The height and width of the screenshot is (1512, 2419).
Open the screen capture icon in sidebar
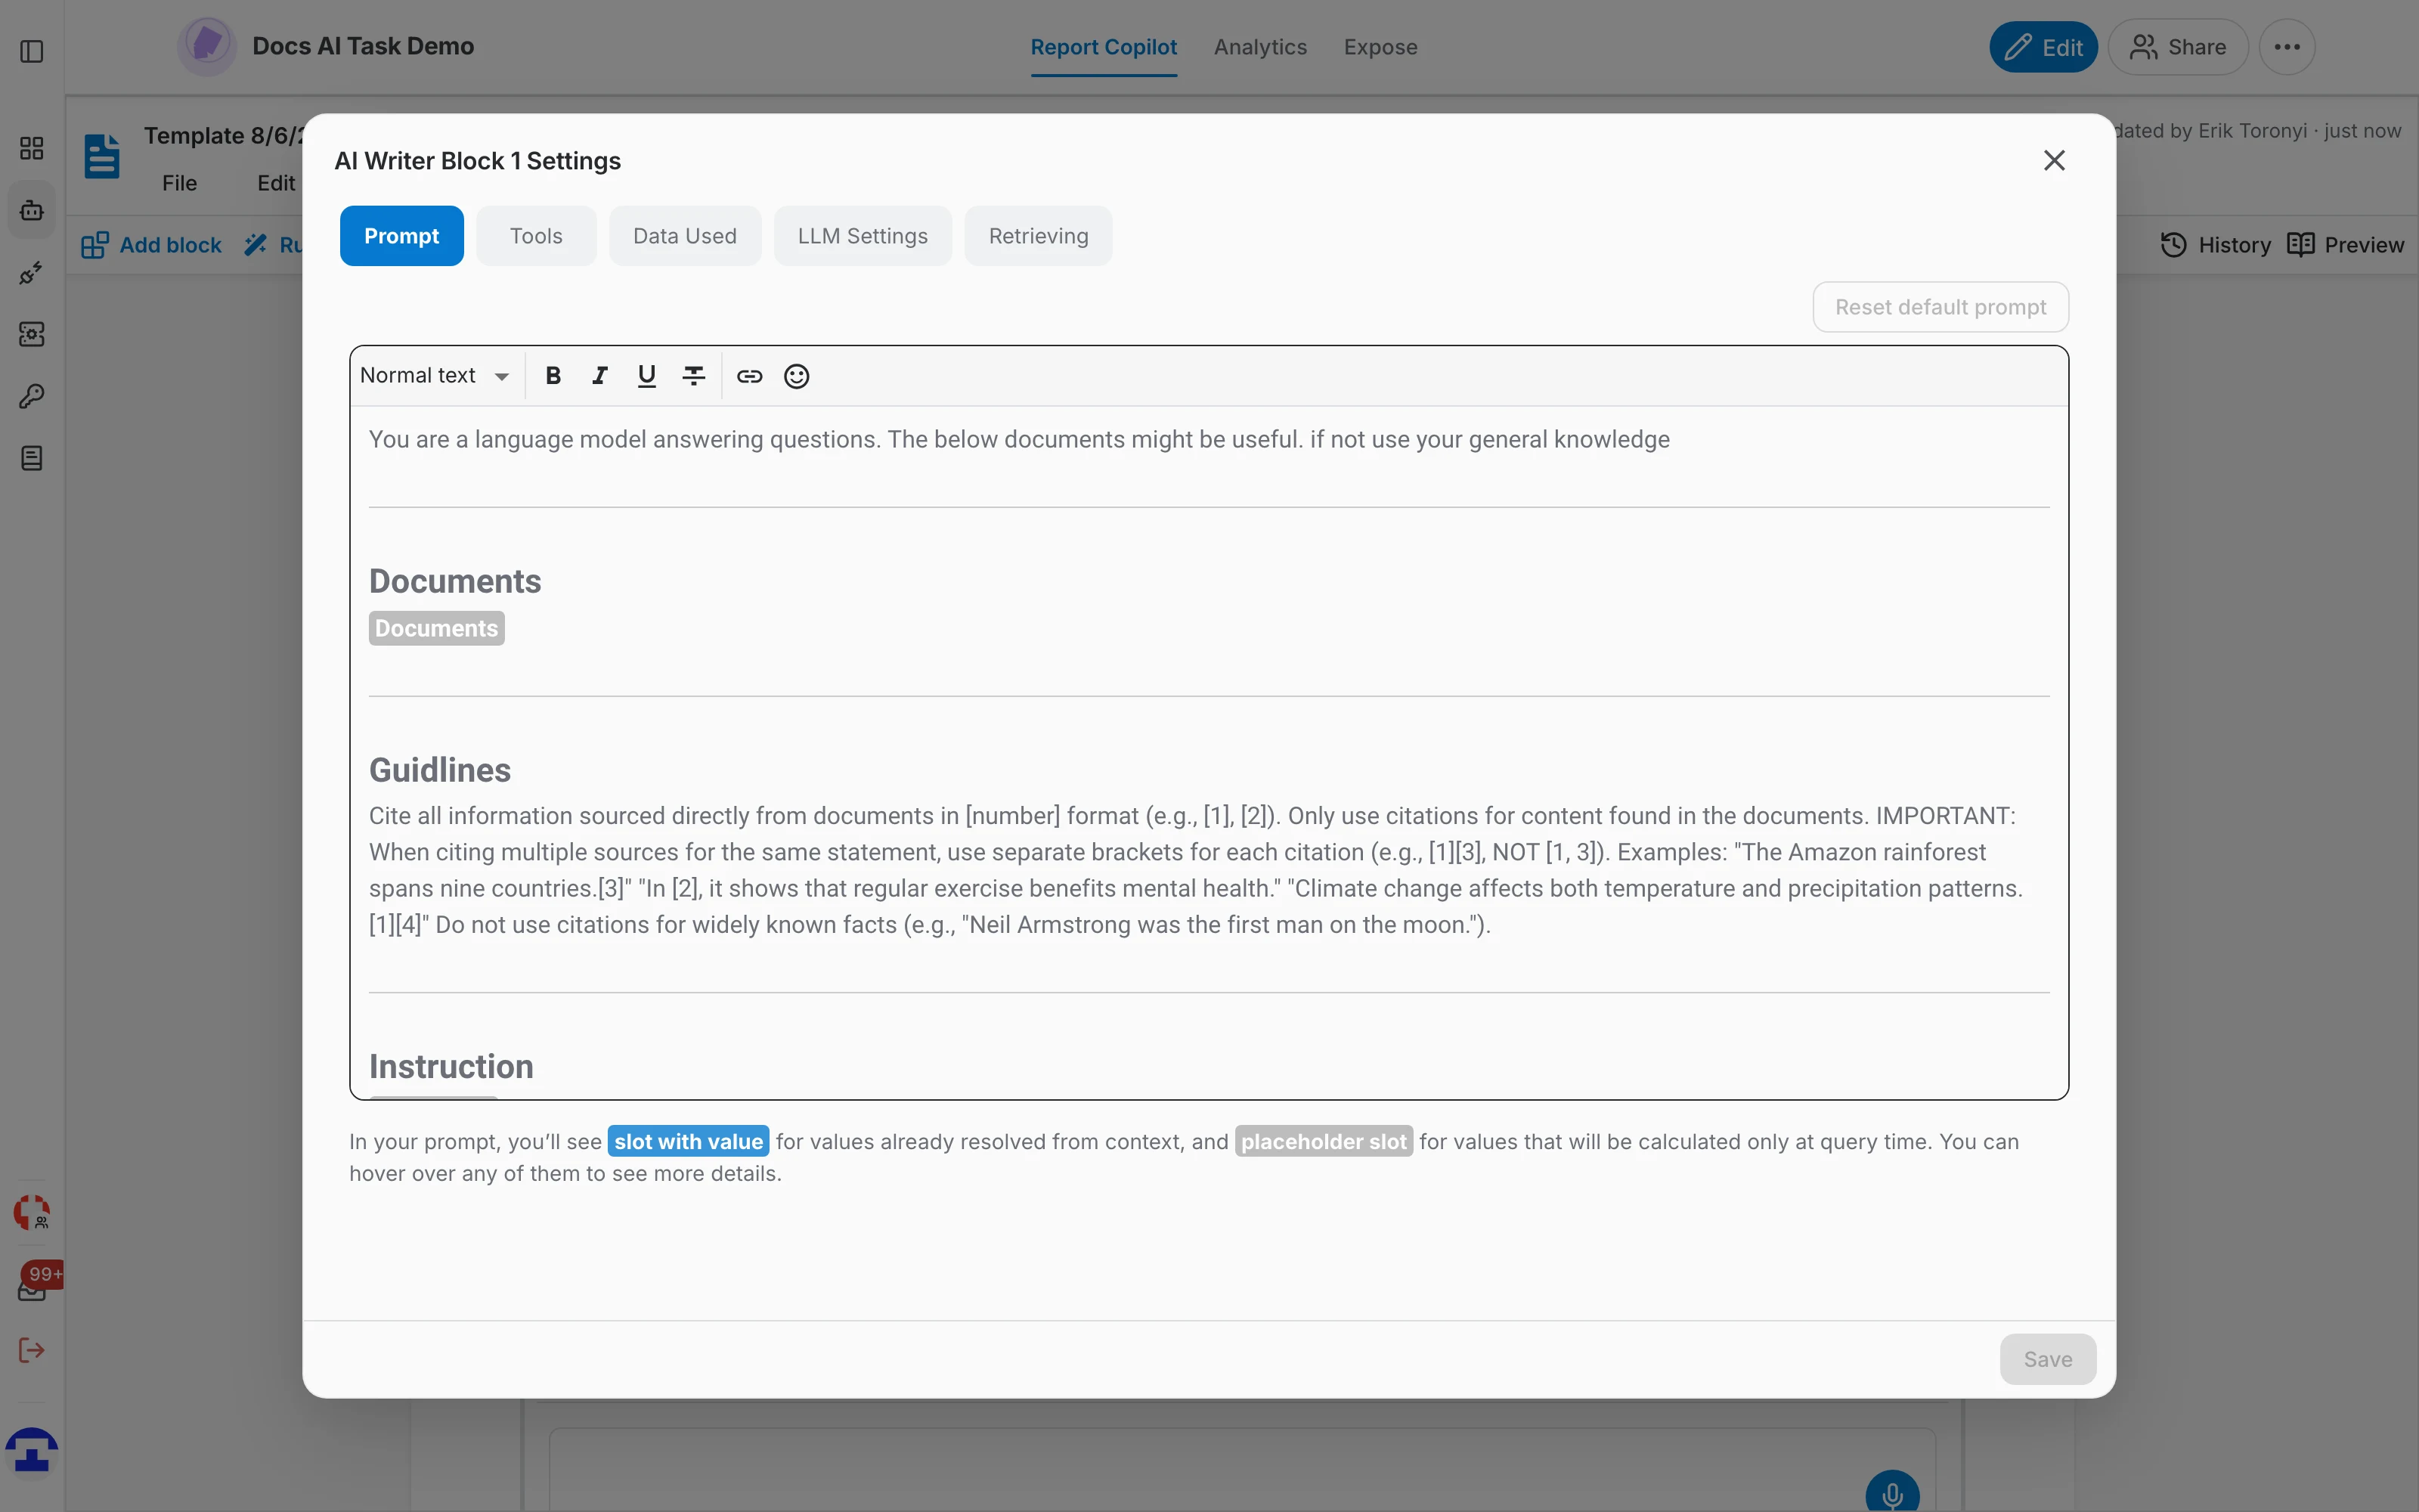[x=32, y=334]
